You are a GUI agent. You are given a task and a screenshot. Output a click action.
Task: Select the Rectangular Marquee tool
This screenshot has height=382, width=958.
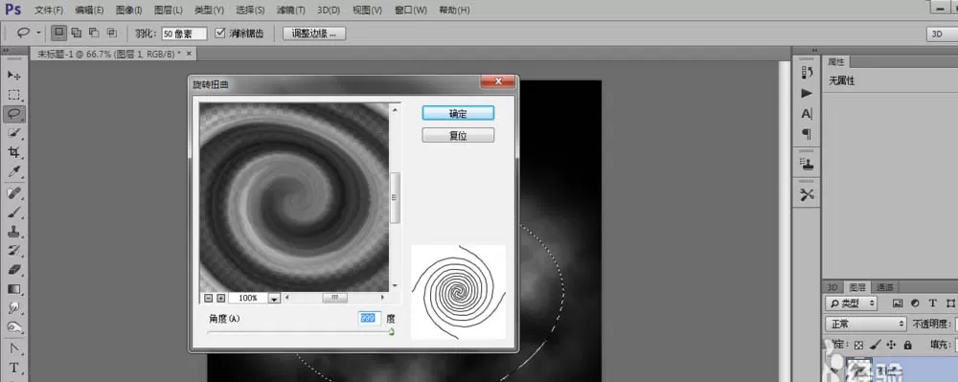(x=14, y=95)
